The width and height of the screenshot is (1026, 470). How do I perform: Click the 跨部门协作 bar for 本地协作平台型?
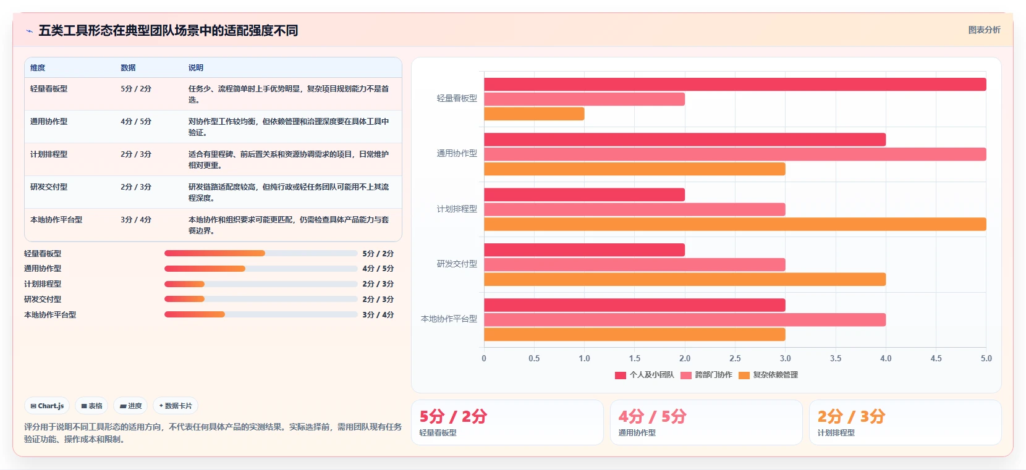(x=685, y=320)
